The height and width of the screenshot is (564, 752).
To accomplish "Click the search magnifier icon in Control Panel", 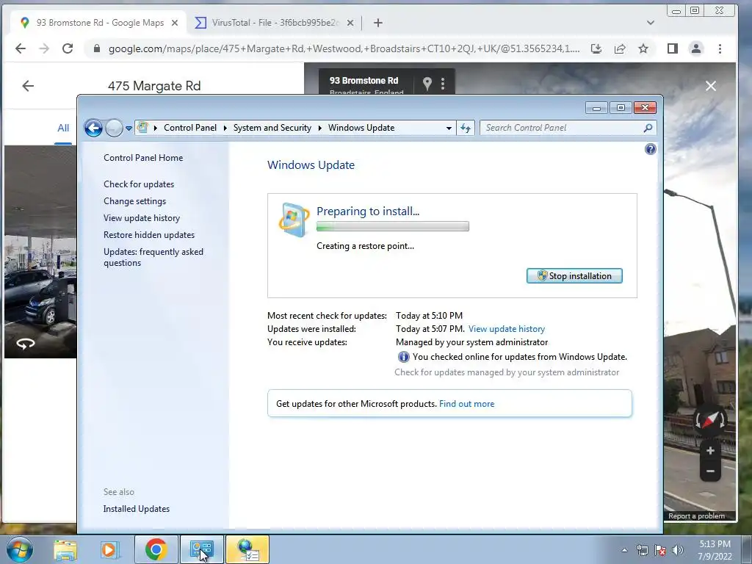I will 648,128.
